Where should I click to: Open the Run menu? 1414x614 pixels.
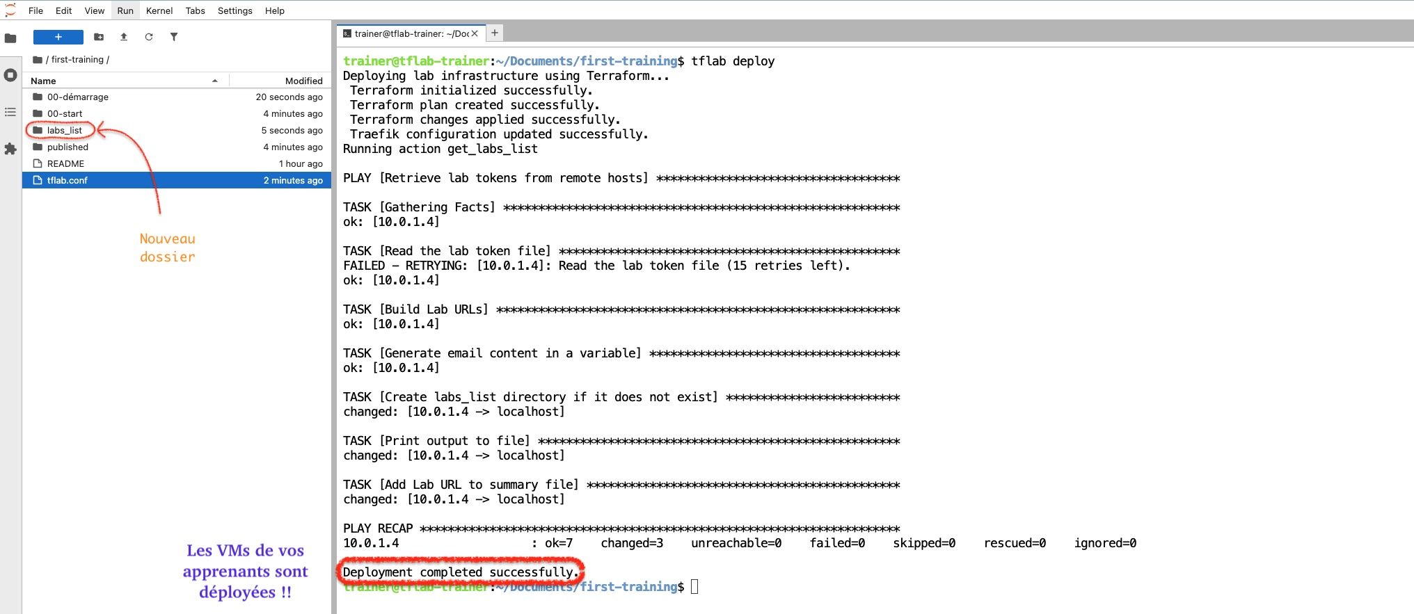tap(125, 10)
